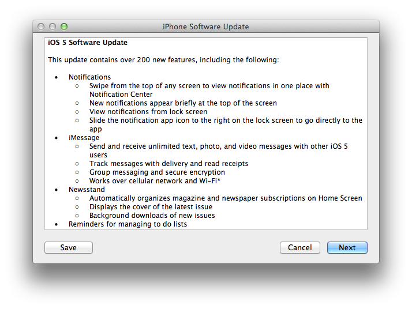Click the gray minimize window button
The height and width of the screenshot is (309, 412).
(53, 27)
